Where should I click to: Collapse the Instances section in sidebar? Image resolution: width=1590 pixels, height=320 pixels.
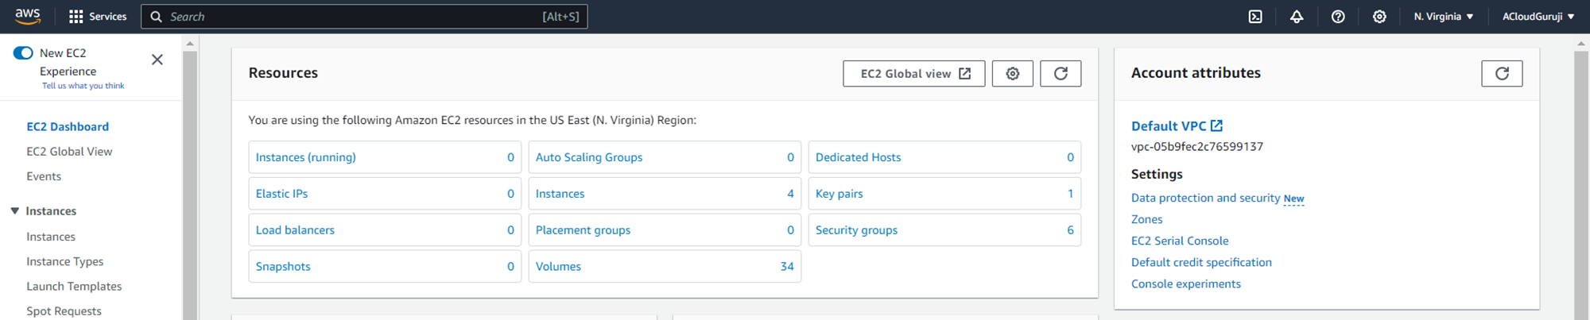tap(15, 211)
